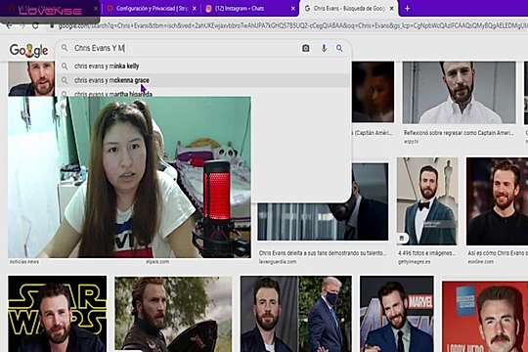Visit the gettyimages.es source link
The height and width of the screenshot is (352, 528).
(415, 262)
